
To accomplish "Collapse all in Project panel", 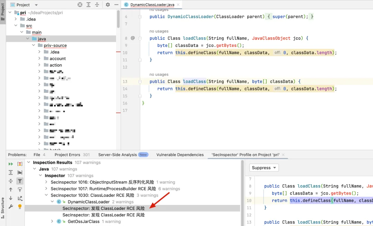I will (97, 5).
